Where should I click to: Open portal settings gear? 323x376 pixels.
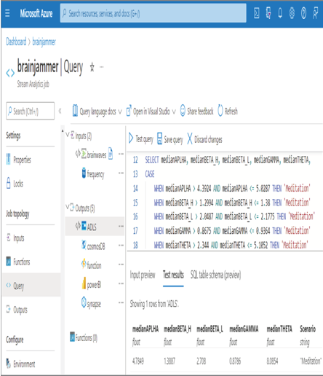pyautogui.click(x=292, y=13)
